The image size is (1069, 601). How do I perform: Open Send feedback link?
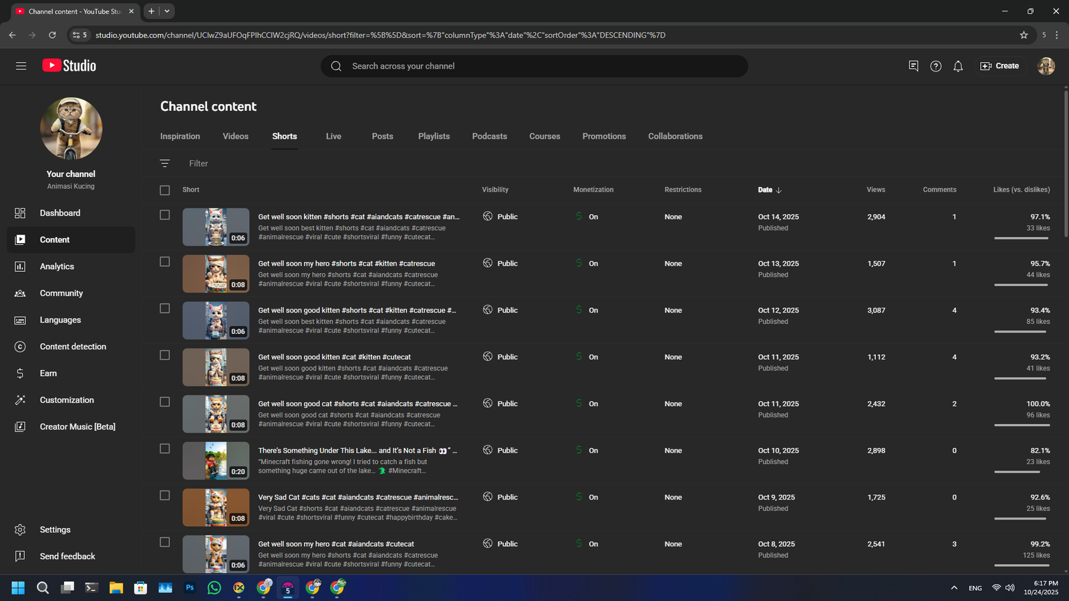coord(67,556)
